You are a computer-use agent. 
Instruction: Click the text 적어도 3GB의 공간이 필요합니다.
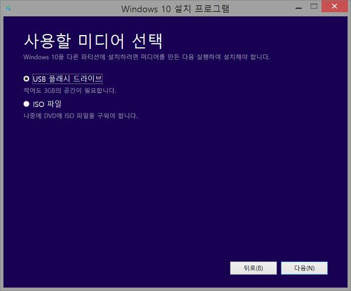click(70, 91)
